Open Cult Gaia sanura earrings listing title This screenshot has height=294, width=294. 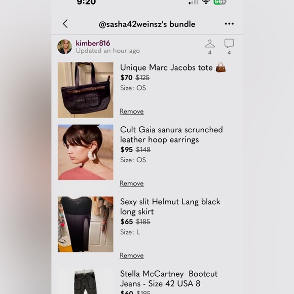tap(171, 135)
